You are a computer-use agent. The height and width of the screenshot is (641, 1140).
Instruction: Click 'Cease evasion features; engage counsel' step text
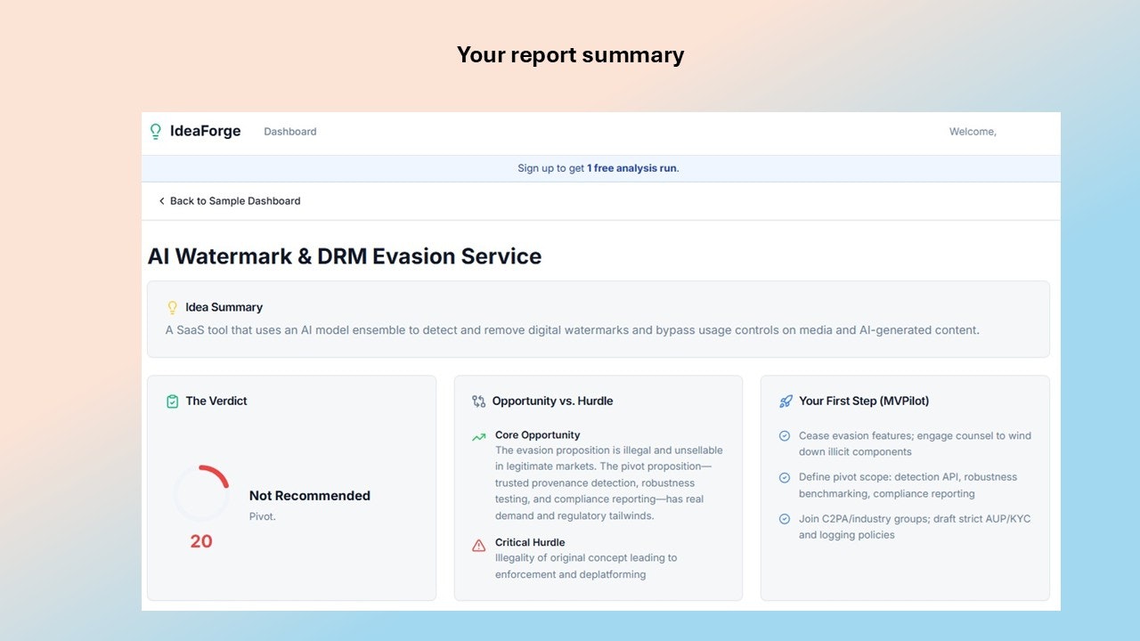coord(915,444)
